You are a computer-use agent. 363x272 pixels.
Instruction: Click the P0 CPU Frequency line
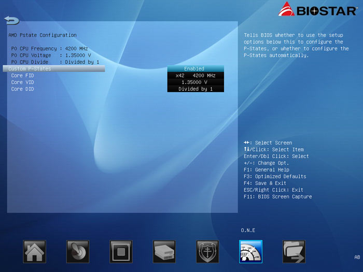coord(50,49)
